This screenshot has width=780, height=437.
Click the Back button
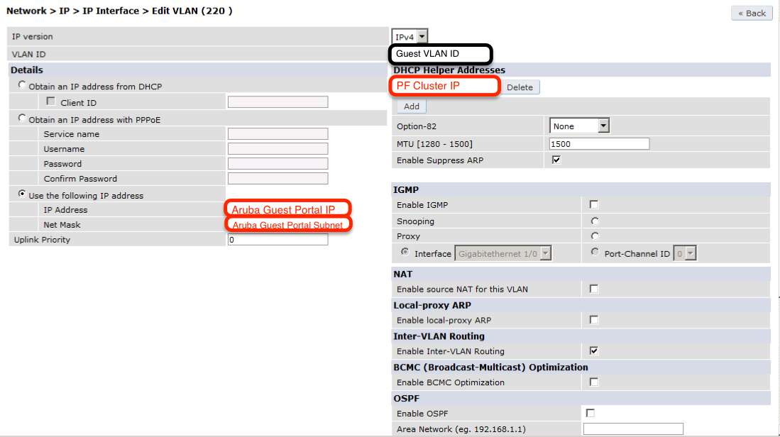752,13
